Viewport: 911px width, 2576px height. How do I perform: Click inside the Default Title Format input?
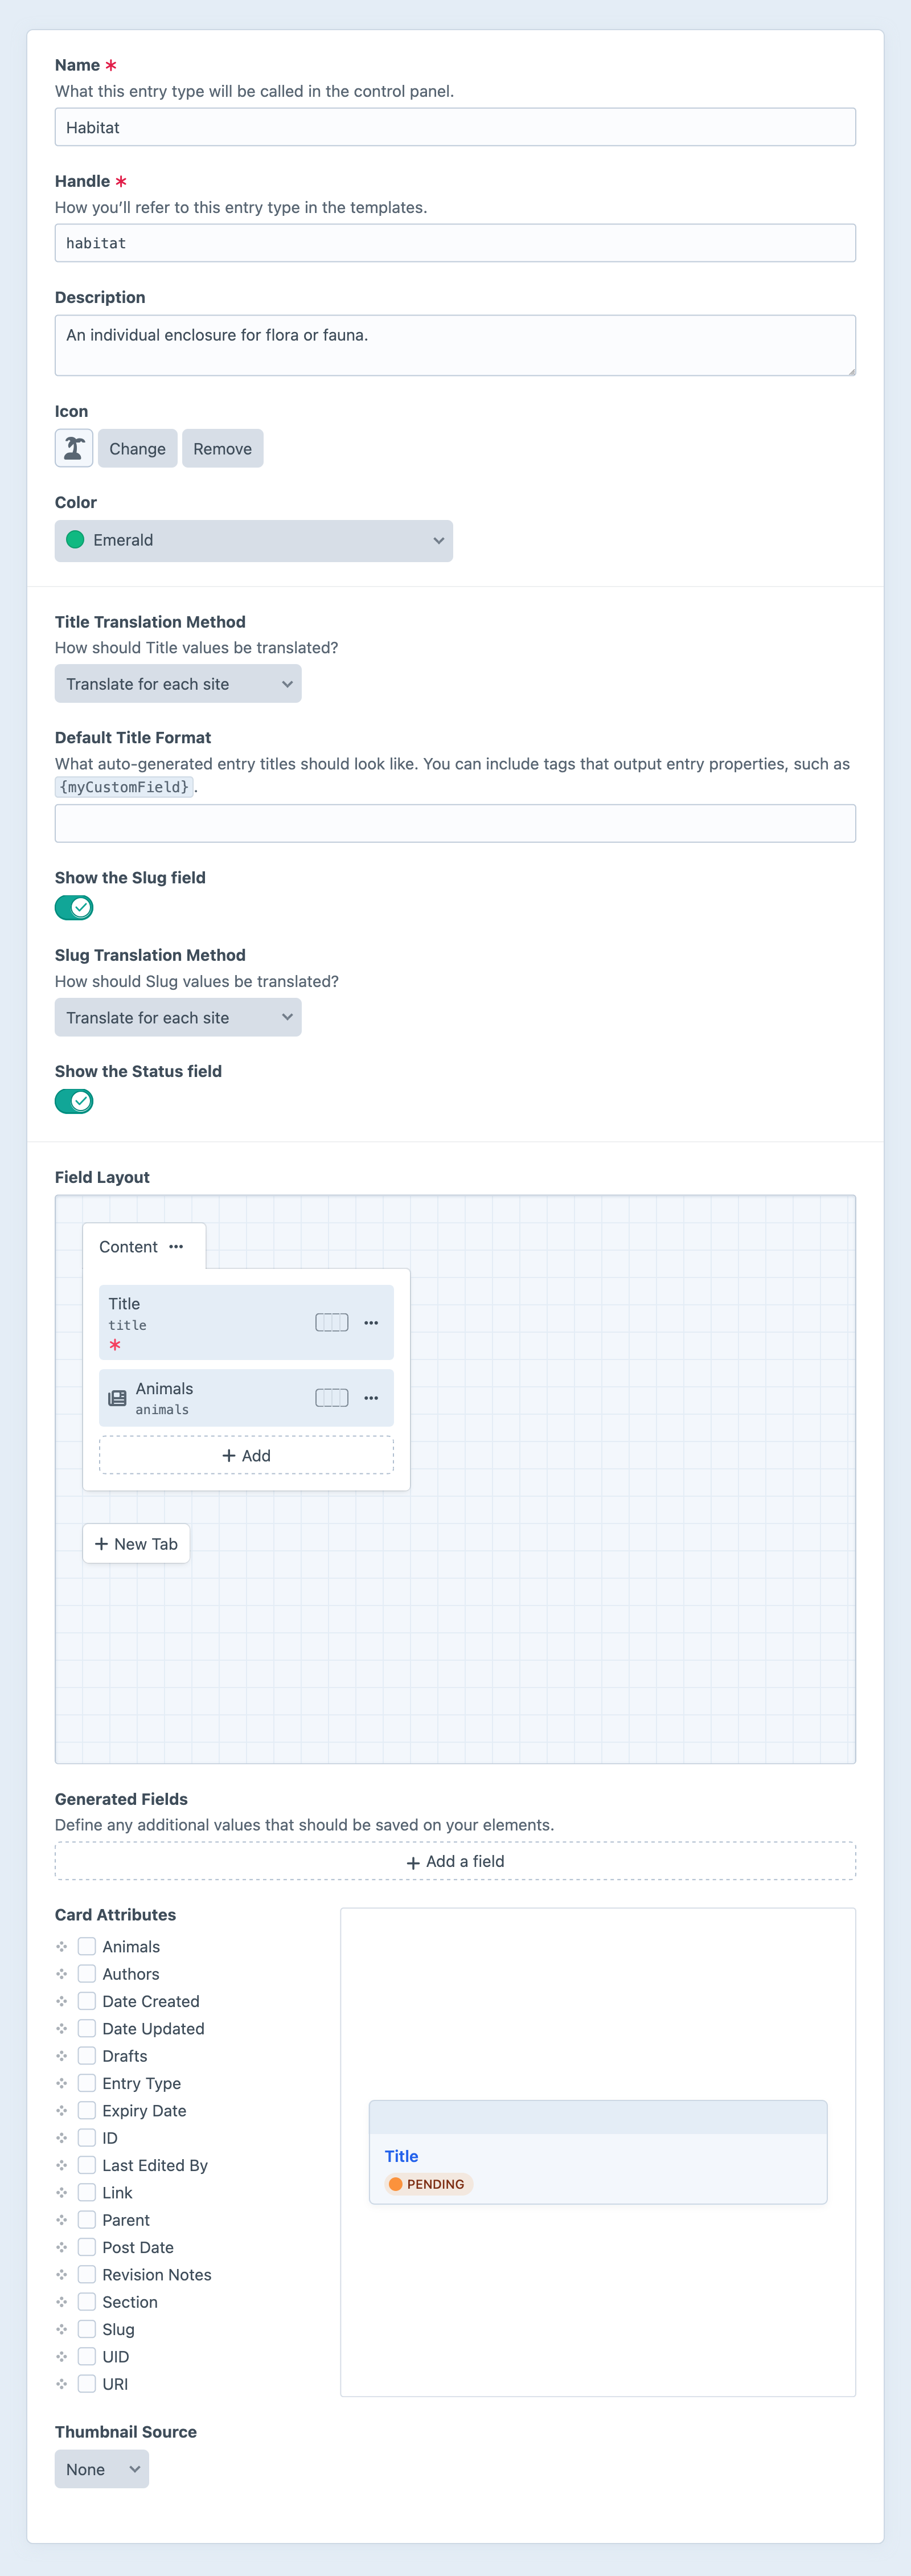pyautogui.click(x=455, y=822)
